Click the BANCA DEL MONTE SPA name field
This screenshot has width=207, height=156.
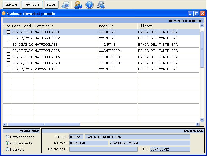coord(138,137)
